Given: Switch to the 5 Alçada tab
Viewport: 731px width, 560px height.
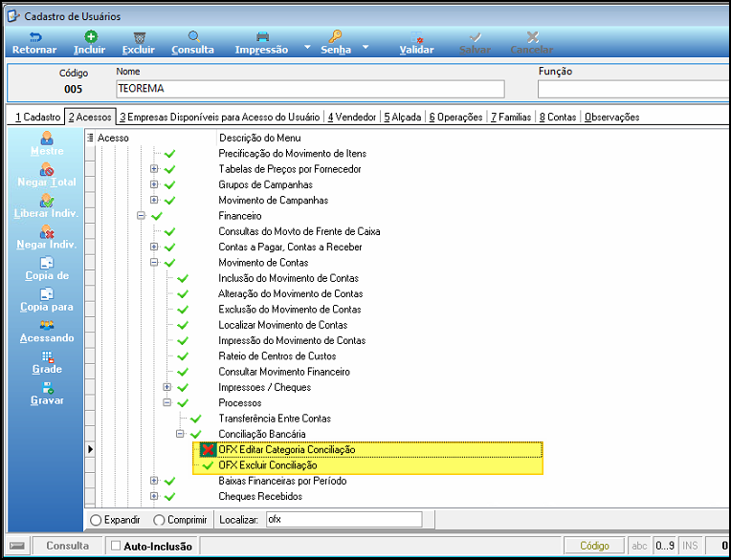Looking at the screenshot, I should (x=403, y=118).
